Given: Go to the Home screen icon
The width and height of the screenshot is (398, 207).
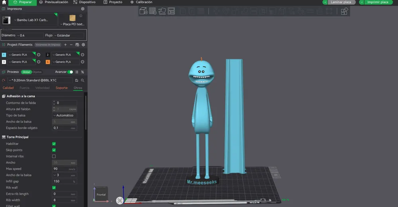Looking at the screenshot, I should pos(4,2).
